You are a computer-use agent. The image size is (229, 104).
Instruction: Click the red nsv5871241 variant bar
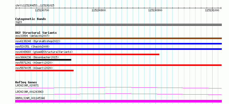click(x=118, y=65)
